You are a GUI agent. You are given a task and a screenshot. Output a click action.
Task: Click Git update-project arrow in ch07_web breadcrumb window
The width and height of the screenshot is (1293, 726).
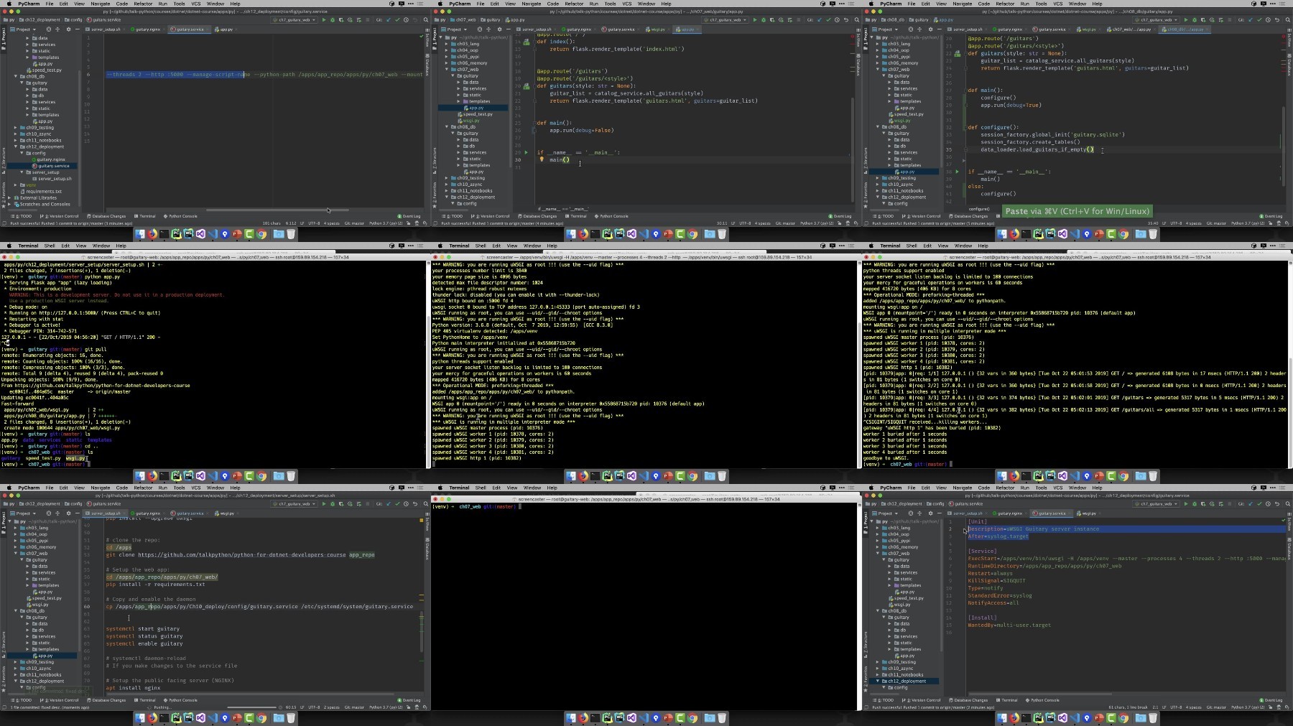[x=820, y=20]
